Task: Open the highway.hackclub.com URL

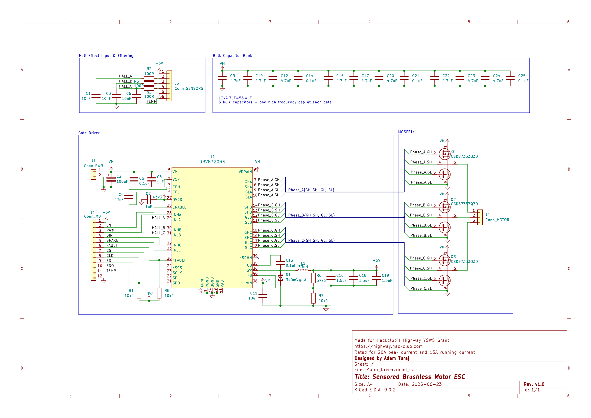Action: (x=388, y=346)
